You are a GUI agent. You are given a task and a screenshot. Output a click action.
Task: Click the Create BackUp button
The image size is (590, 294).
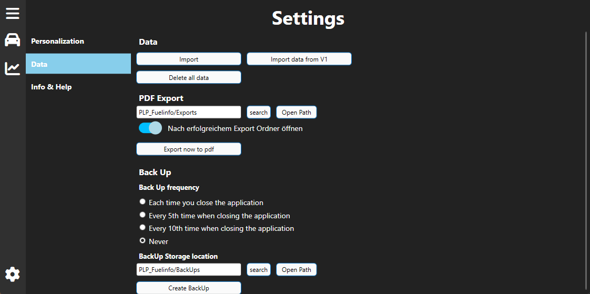(188, 288)
